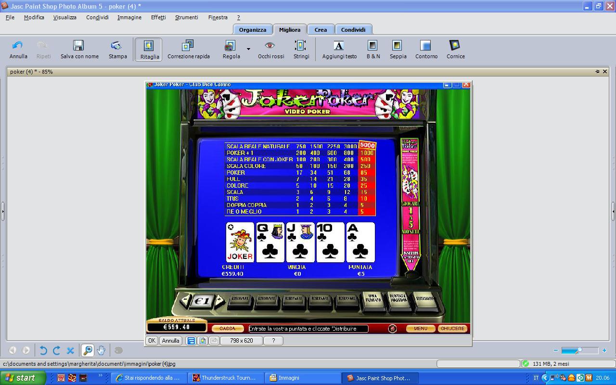Open the File menu
Image resolution: width=616 pixels, height=385 pixels.
coord(10,17)
